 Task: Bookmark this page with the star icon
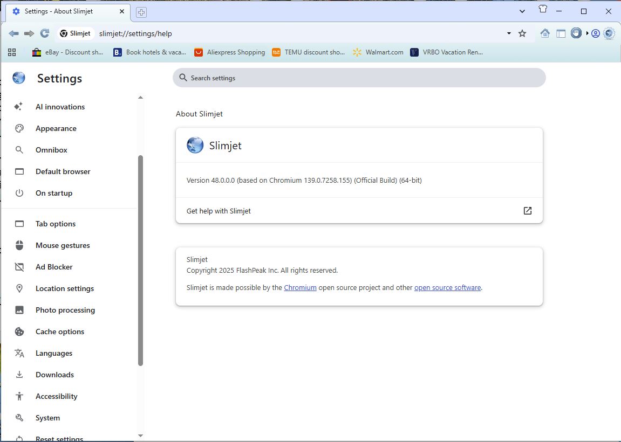(x=522, y=33)
